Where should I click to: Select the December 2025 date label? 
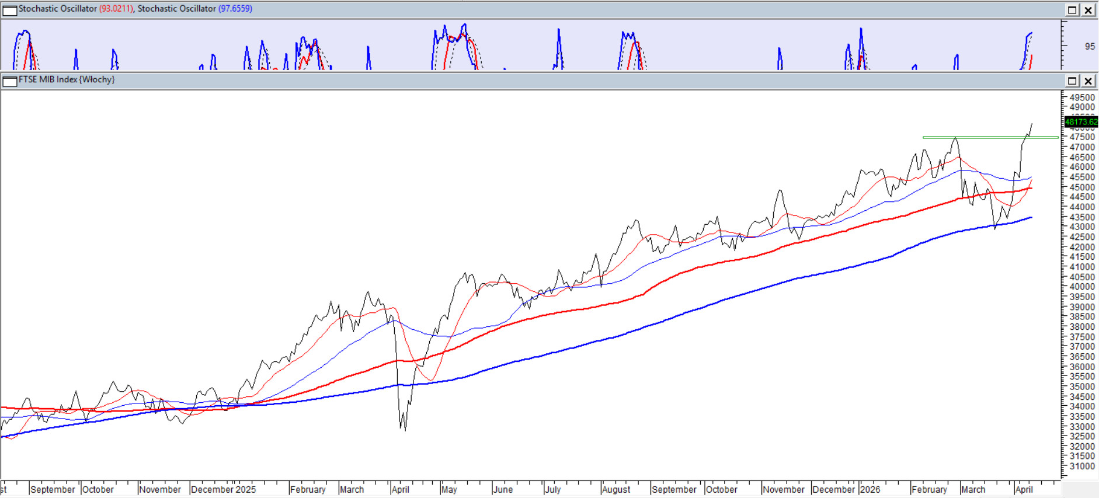tap(223, 489)
